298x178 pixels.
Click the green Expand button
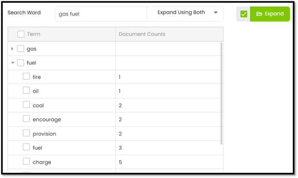pos(270,14)
